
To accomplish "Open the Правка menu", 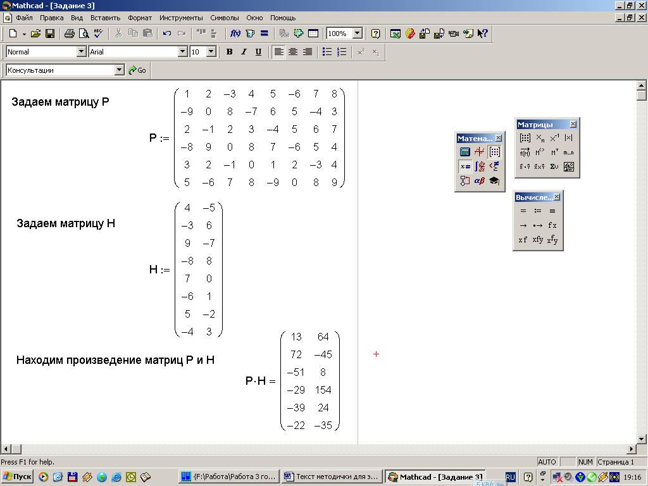I will [x=52, y=18].
